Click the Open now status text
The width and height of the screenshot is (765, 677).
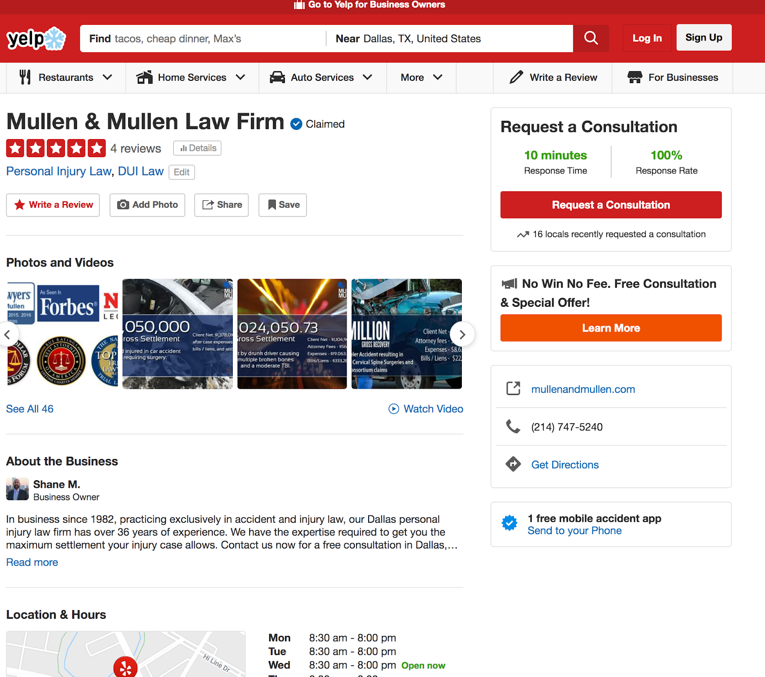(423, 666)
